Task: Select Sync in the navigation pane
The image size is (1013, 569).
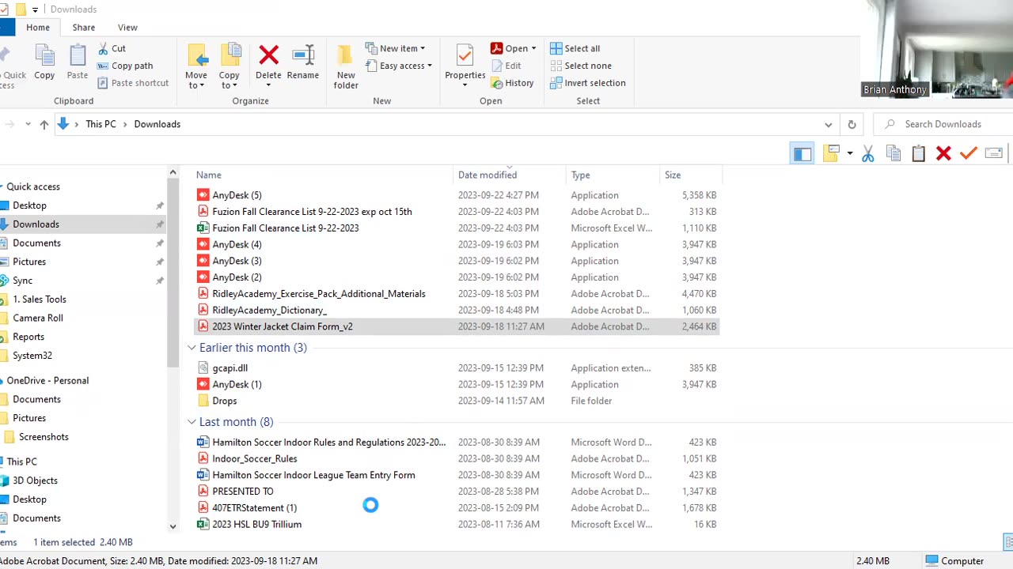Action: (22, 281)
